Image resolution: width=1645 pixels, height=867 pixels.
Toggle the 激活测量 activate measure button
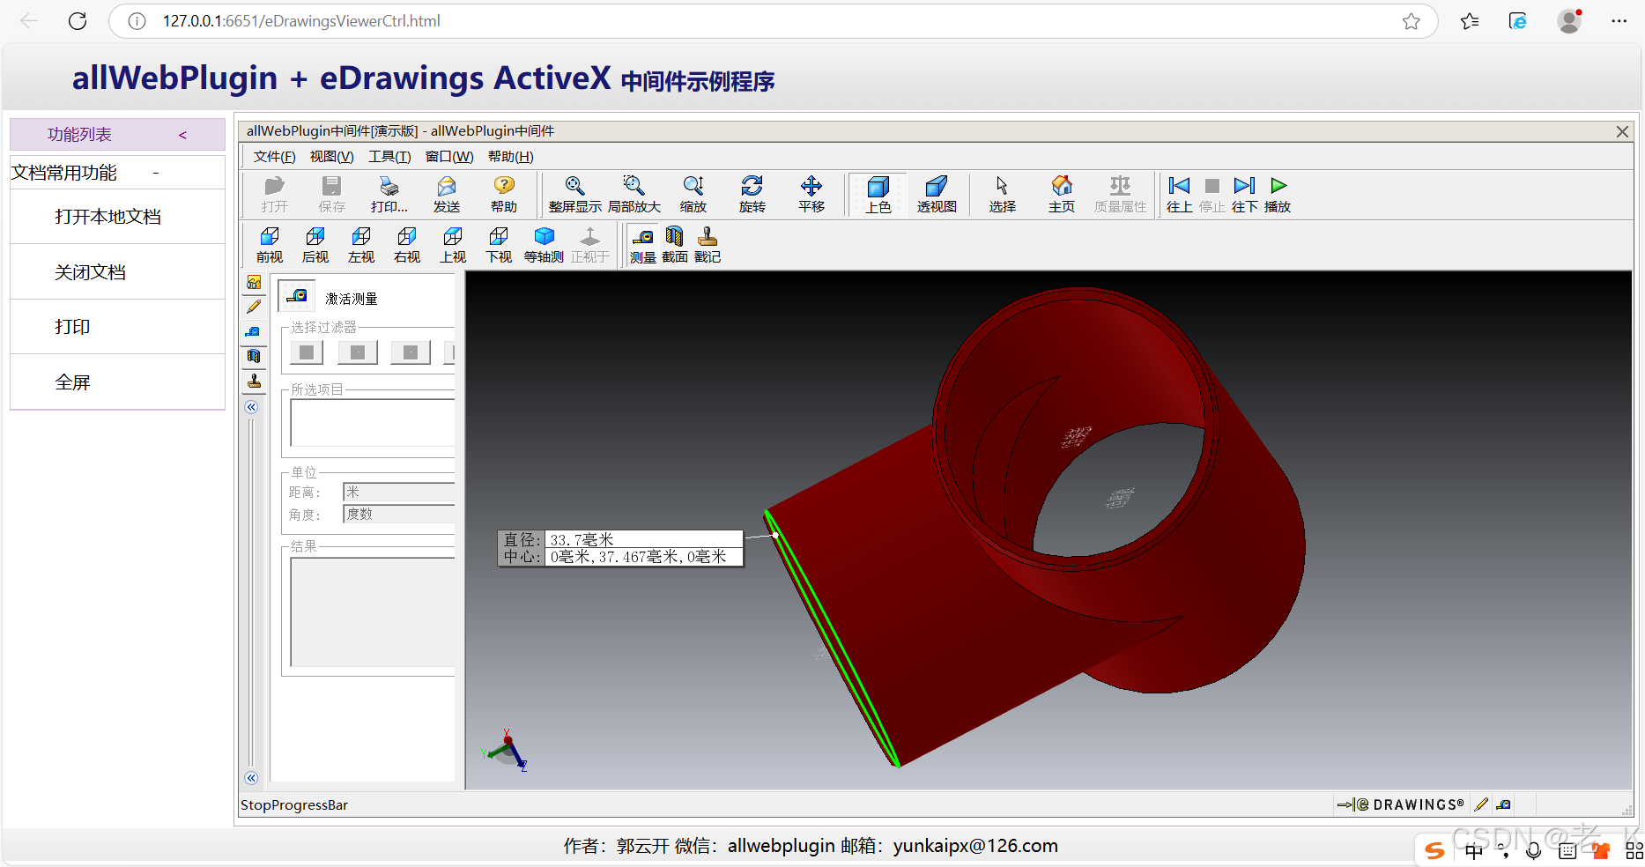point(297,296)
